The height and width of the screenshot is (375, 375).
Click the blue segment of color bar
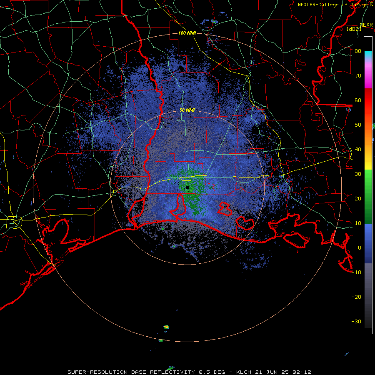pos(368,244)
